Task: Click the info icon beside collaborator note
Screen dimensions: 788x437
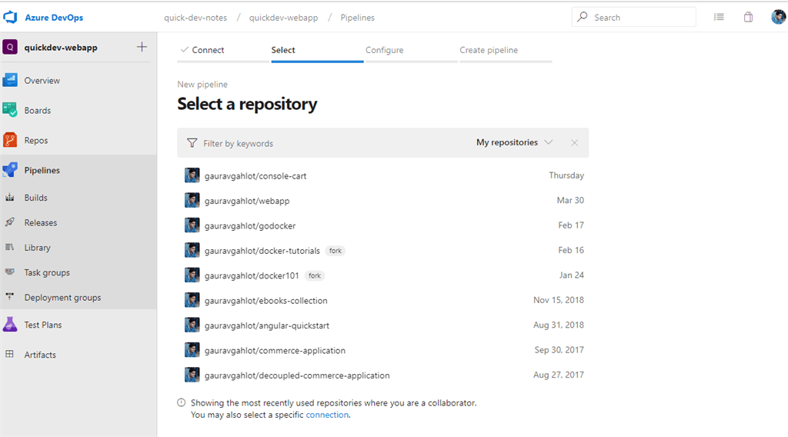Action: (182, 402)
